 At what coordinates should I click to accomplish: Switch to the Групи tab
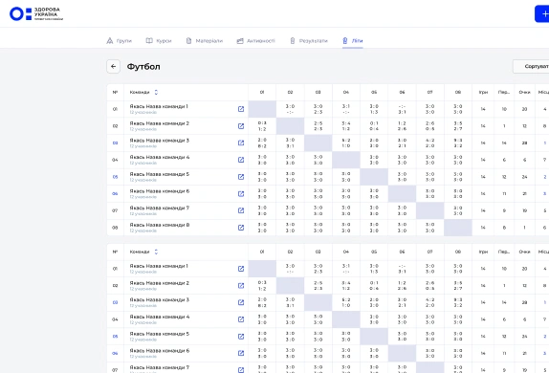[119, 40]
